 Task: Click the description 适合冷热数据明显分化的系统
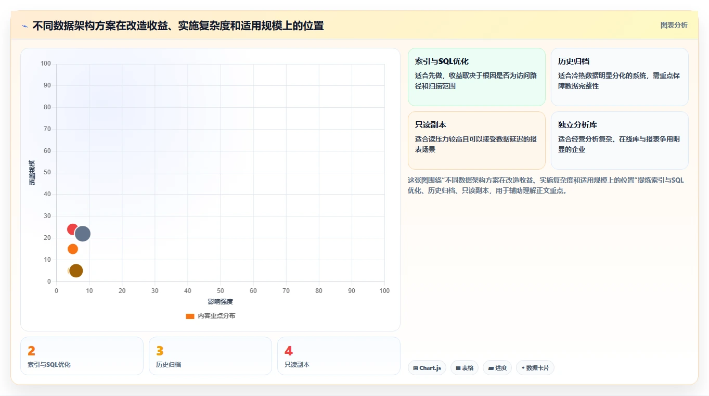[x=619, y=81]
